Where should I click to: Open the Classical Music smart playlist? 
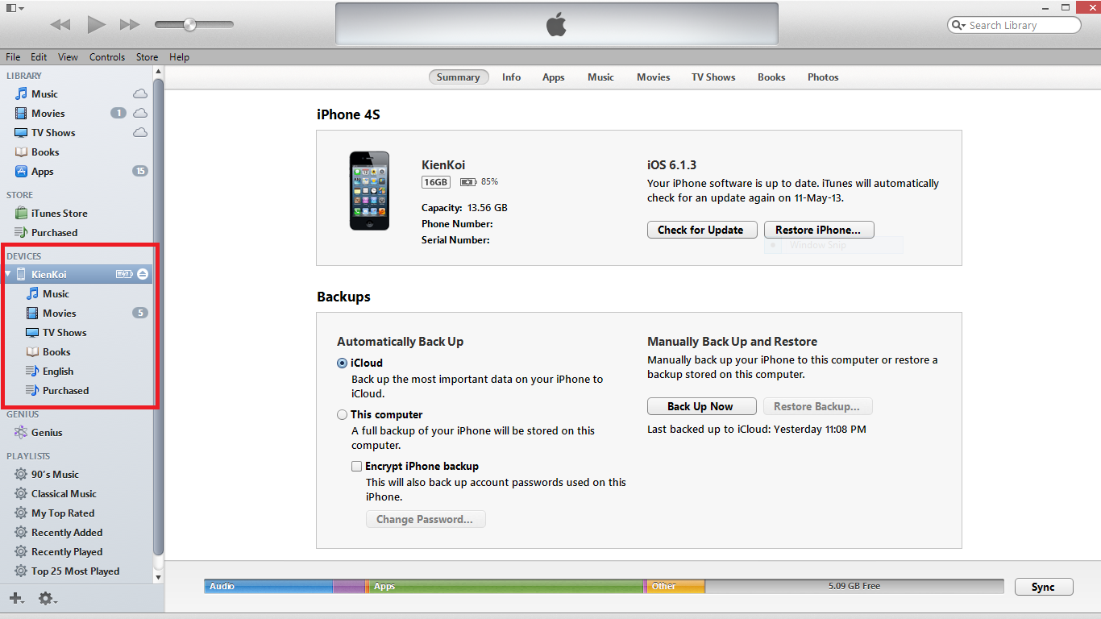[x=64, y=493]
